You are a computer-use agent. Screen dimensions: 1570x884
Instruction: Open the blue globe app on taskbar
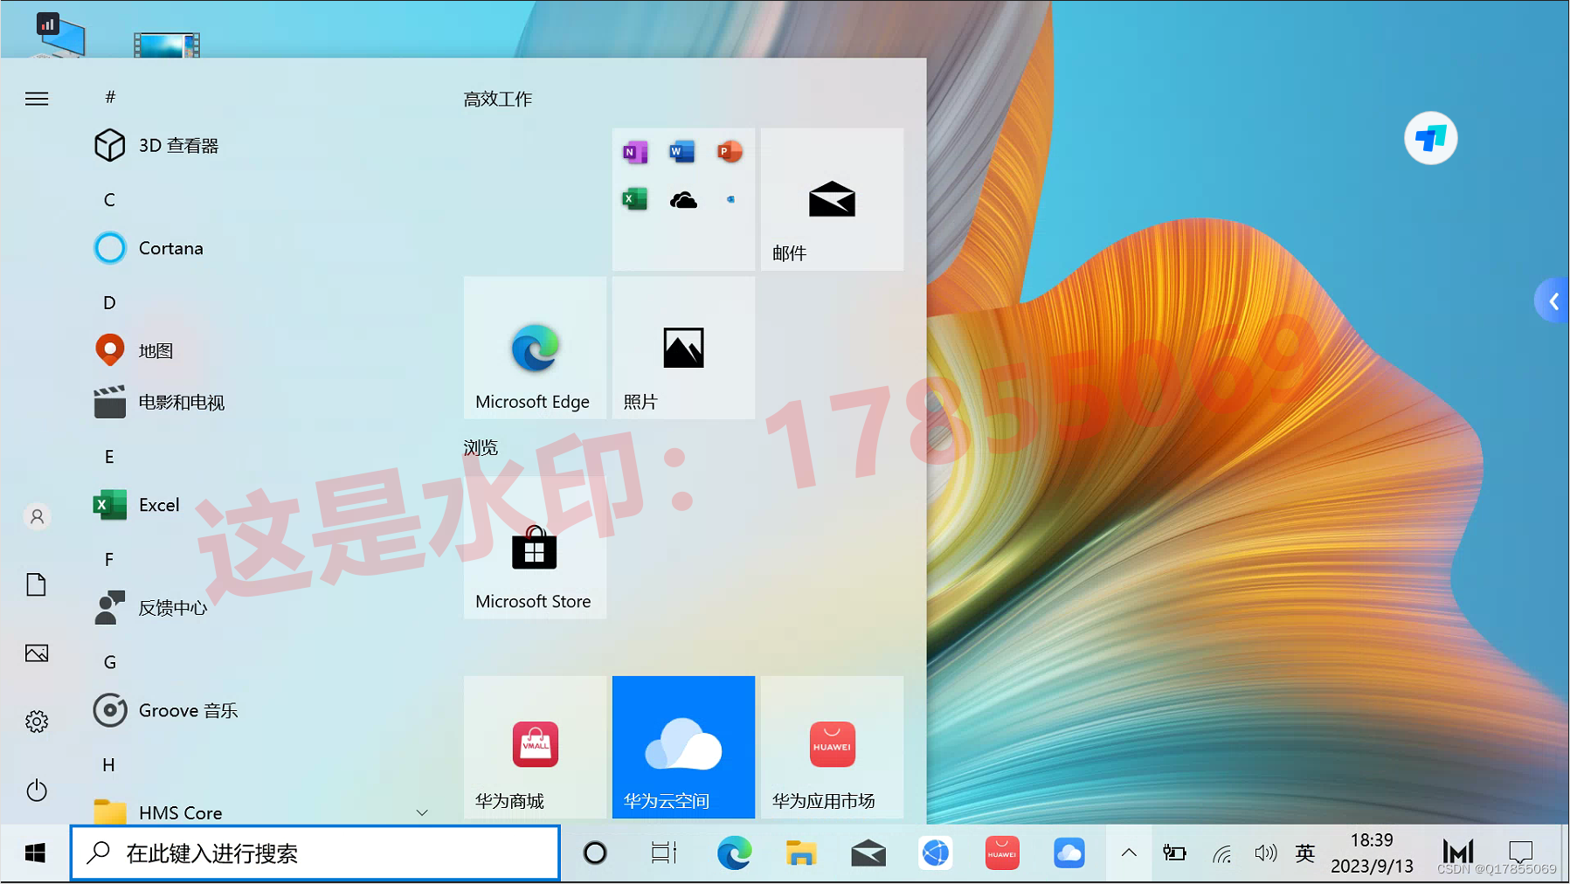936,853
